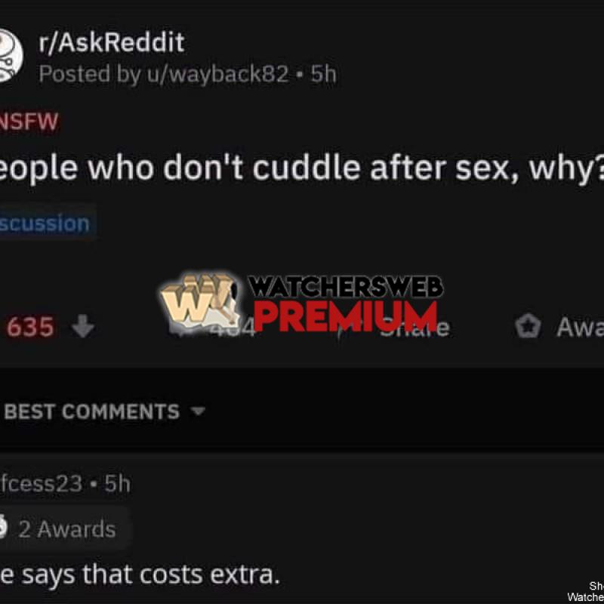This screenshot has height=604, width=604.
Task: Expand the BEST COMMENTS sort dropdown
Action: click(104, 411)
